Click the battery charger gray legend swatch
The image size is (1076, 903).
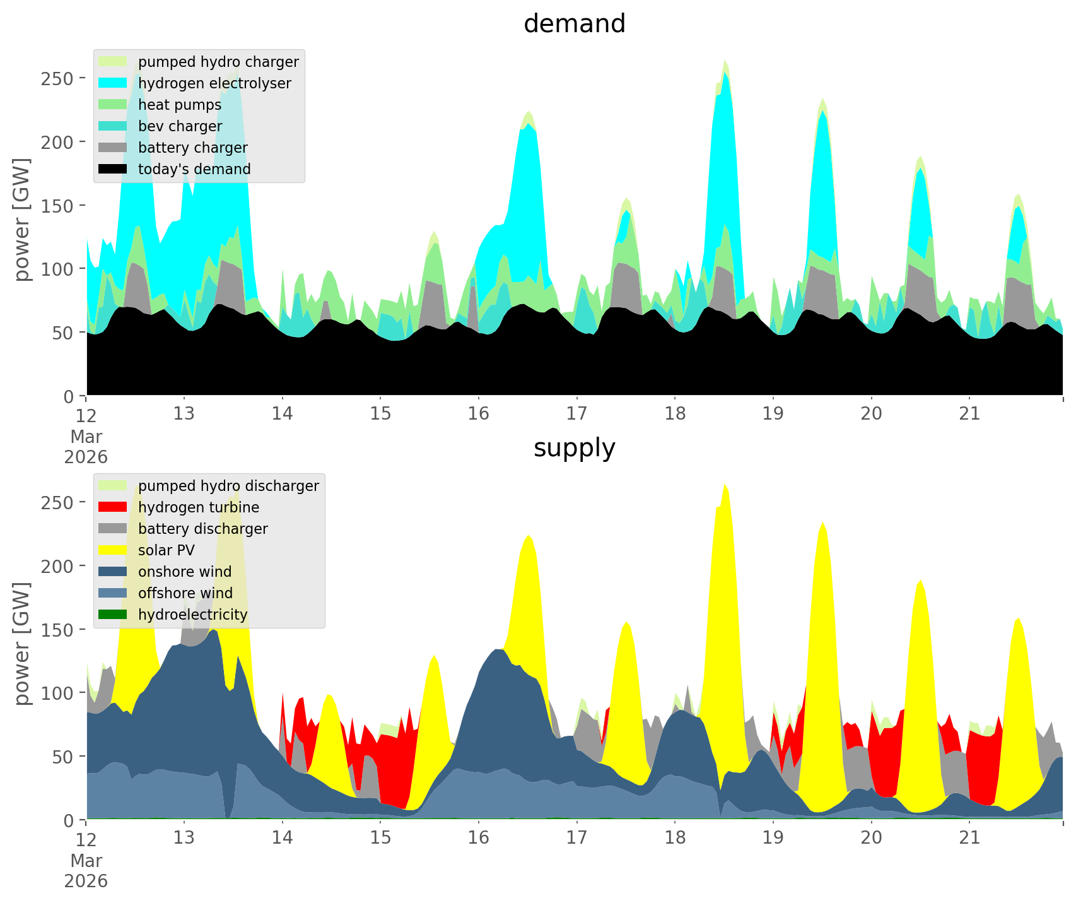113,148
